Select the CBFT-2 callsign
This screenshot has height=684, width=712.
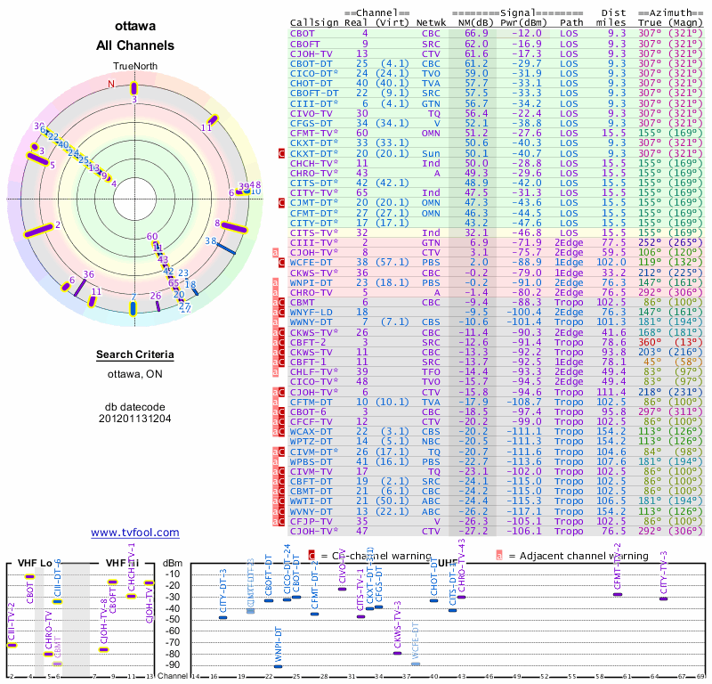point(308,342)
